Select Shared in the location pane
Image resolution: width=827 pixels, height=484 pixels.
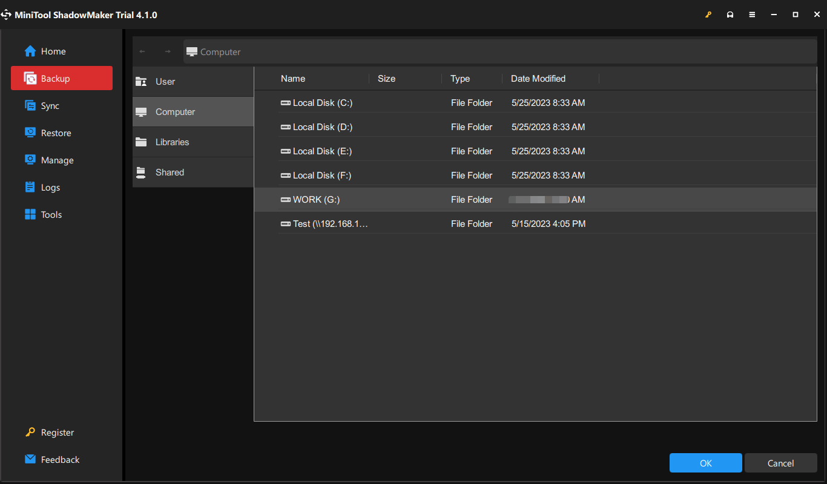click(x=193, y=172)
